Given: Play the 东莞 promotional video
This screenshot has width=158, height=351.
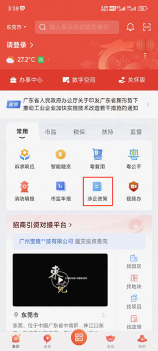Looking at the screenshot, I should coord(60,280).
